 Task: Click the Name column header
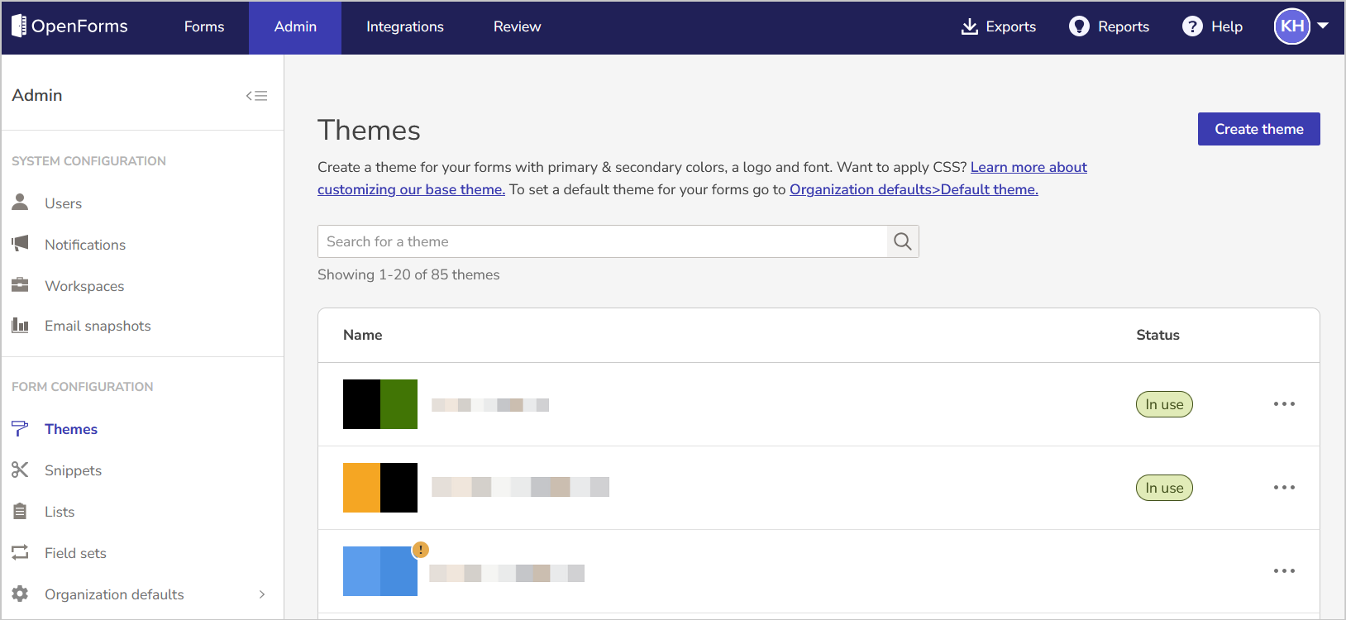362,335
